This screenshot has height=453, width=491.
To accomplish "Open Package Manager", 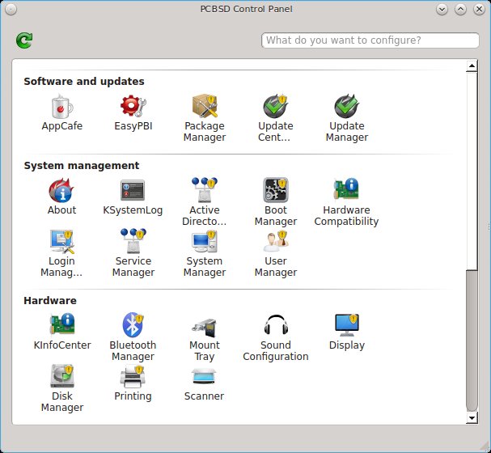I will [205, 118].
